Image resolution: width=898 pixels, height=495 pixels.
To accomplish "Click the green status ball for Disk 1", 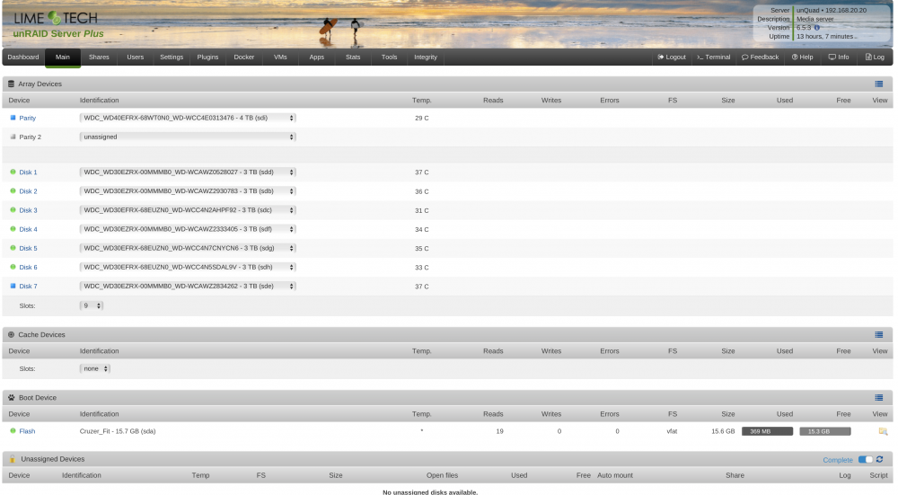I will pos(13,172).
